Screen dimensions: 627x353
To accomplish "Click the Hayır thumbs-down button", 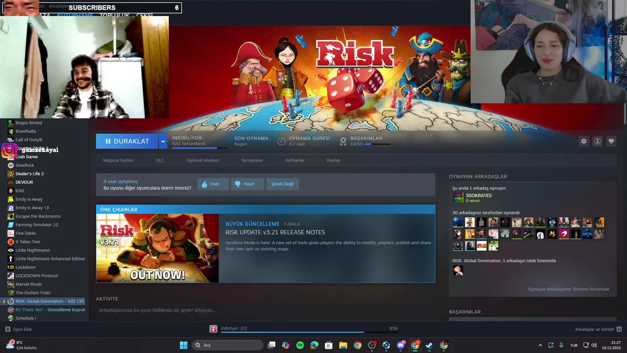I will [x=247, y=184].
